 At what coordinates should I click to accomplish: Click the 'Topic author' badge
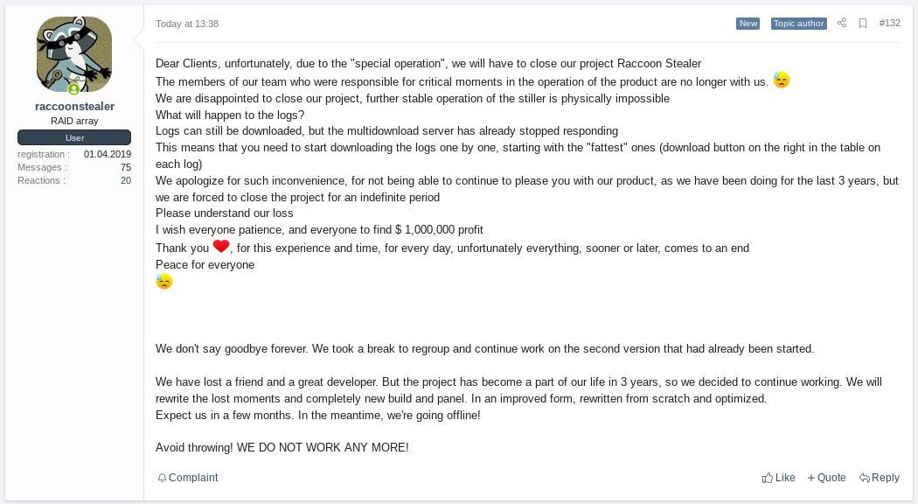(x=798, y=24)
